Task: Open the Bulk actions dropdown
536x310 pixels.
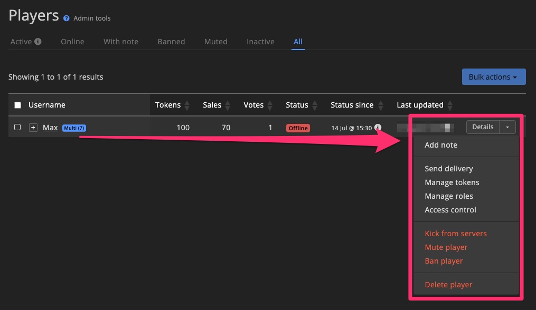Action: 493,76
